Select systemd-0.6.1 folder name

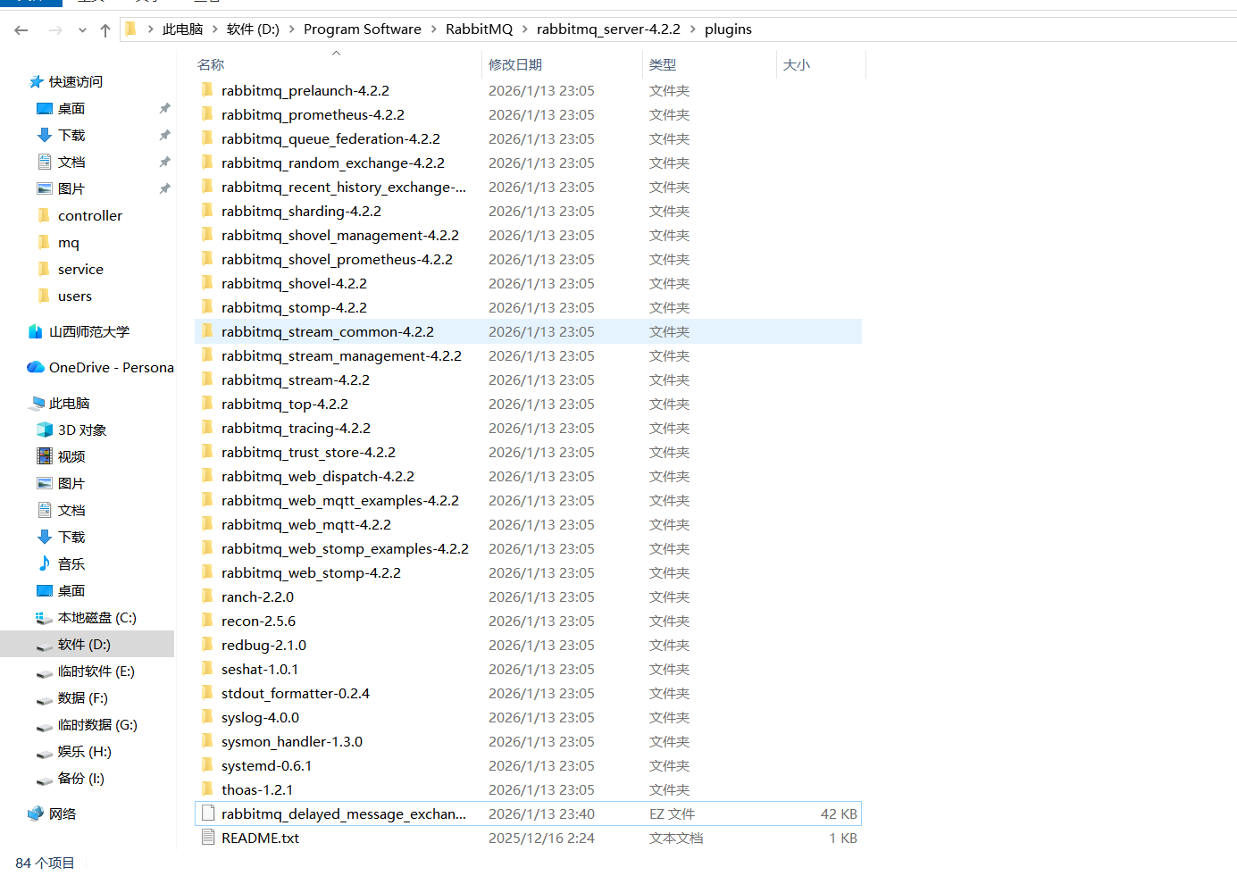tap(267, 766)
